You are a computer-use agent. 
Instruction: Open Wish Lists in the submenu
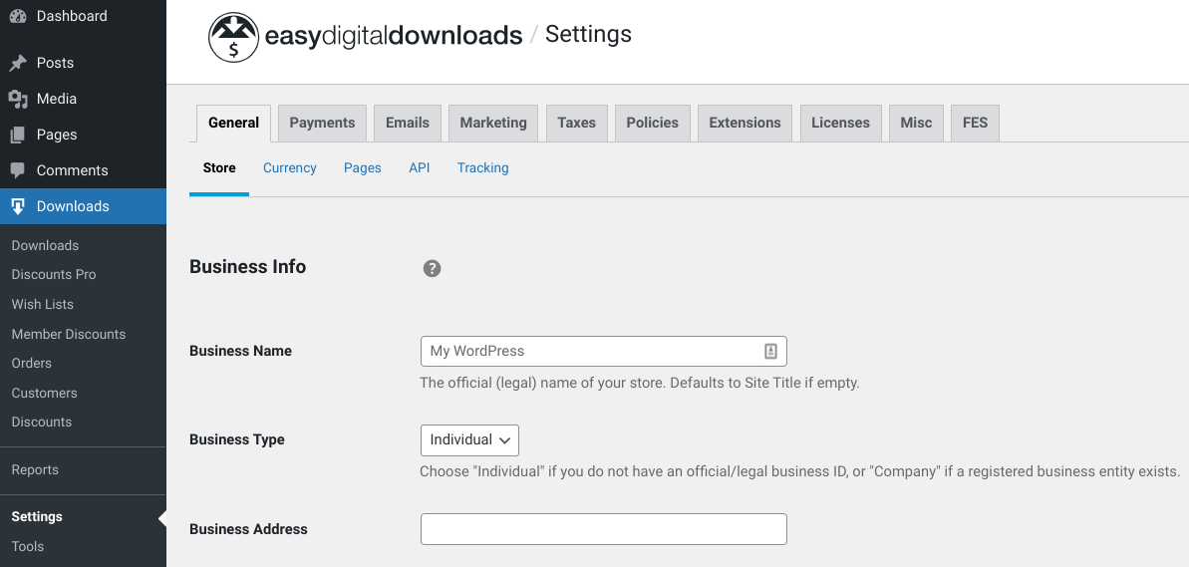coord(43,304)
